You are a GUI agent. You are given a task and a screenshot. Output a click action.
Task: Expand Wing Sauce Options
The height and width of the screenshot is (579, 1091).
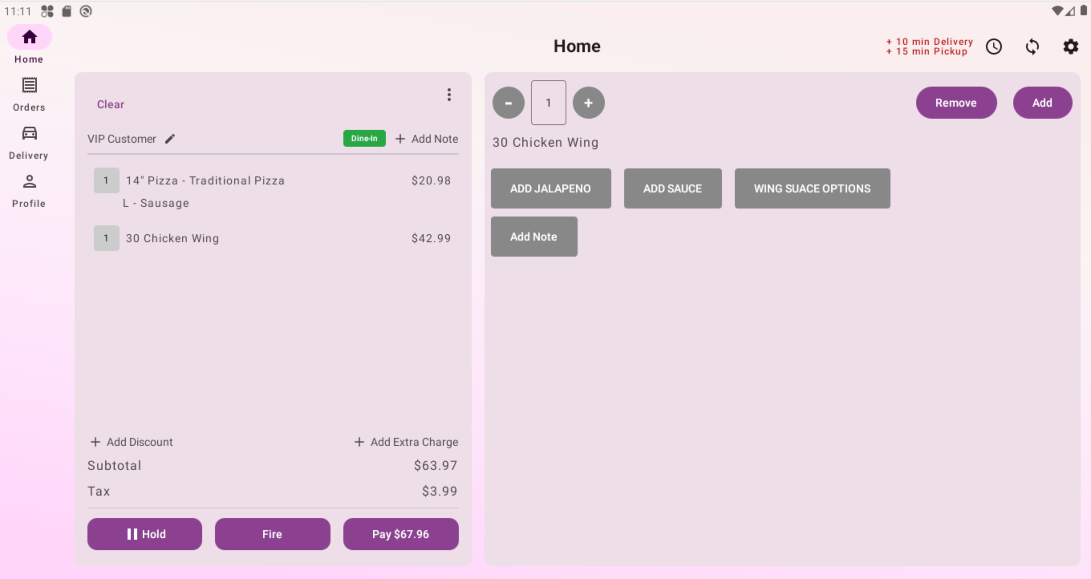tap(812, 188)
